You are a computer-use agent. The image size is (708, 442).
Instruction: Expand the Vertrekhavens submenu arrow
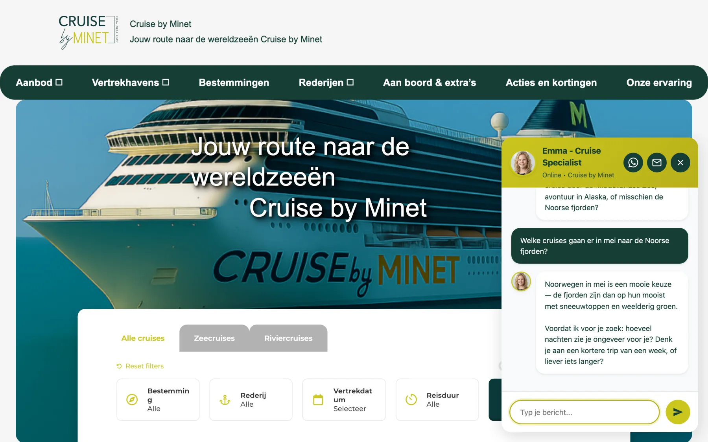(166, 82)
